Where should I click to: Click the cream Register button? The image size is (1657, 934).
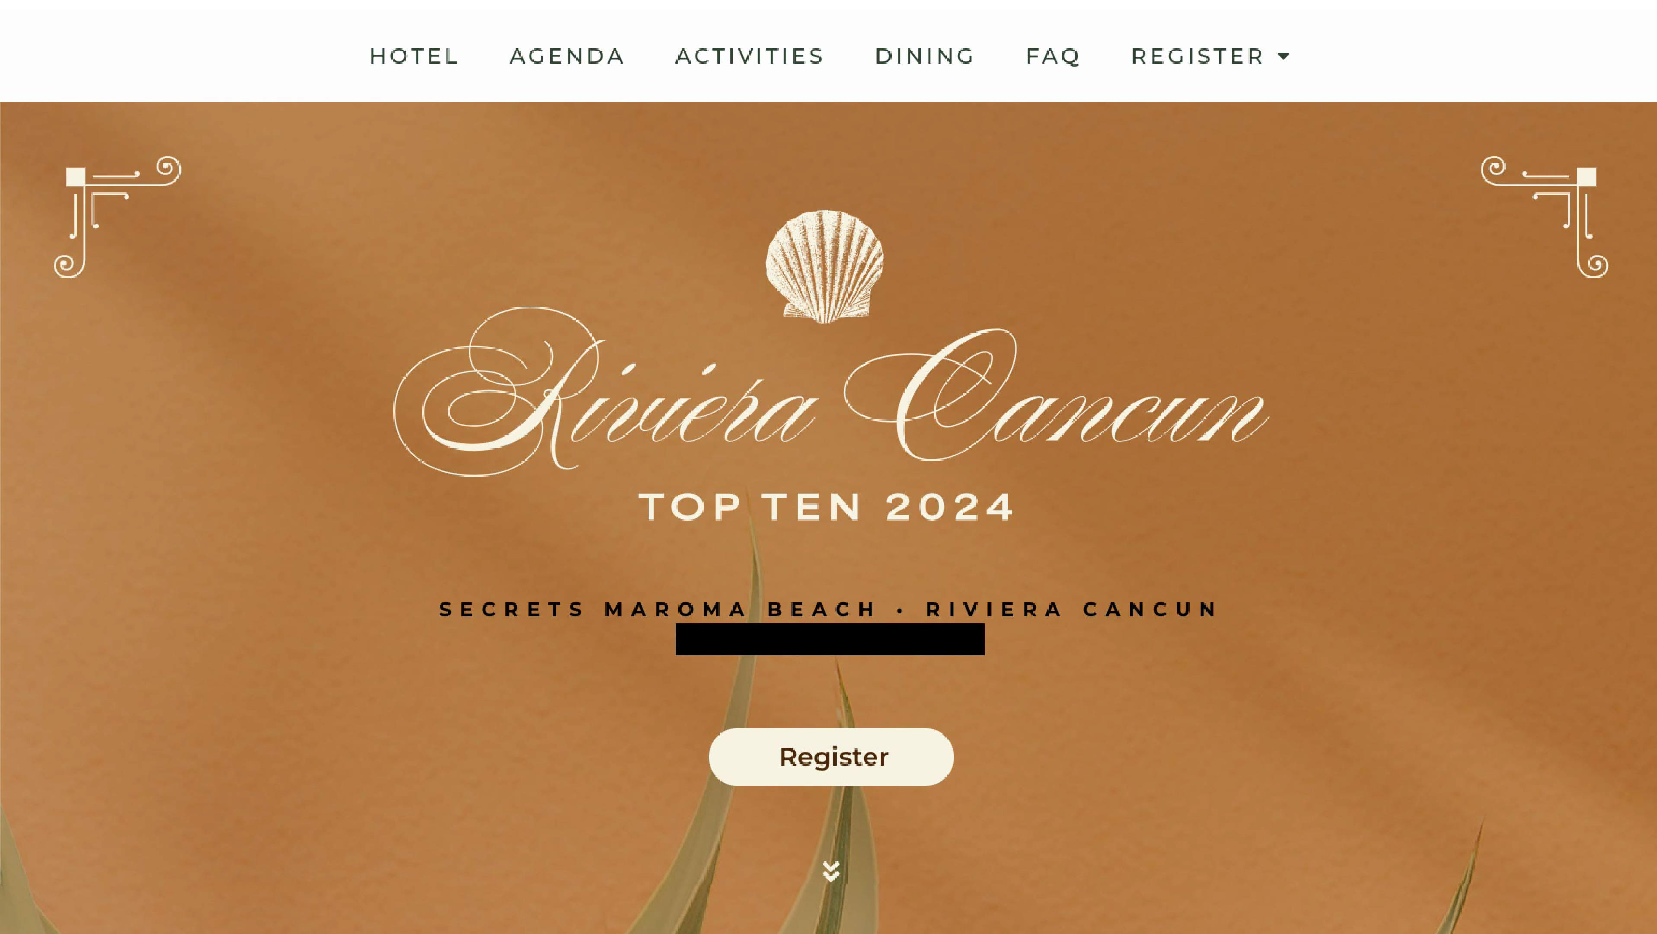click(831, 757)
